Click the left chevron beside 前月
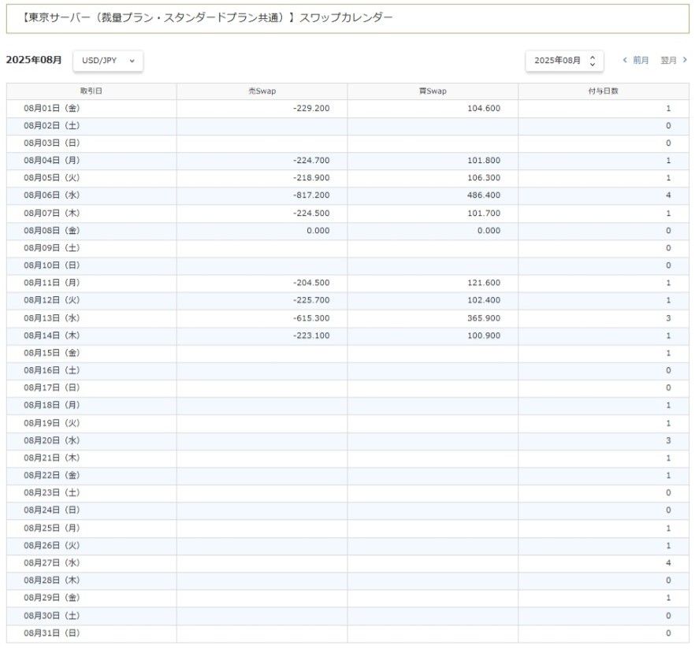The image size is (695, 649). coord(625,60)
